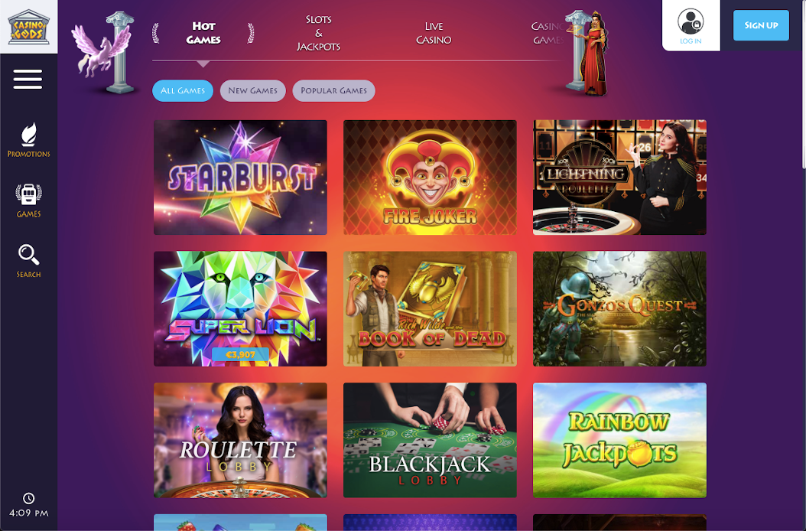
Task: Open the Starburst game thumbnail
Action: coord(240,178)
